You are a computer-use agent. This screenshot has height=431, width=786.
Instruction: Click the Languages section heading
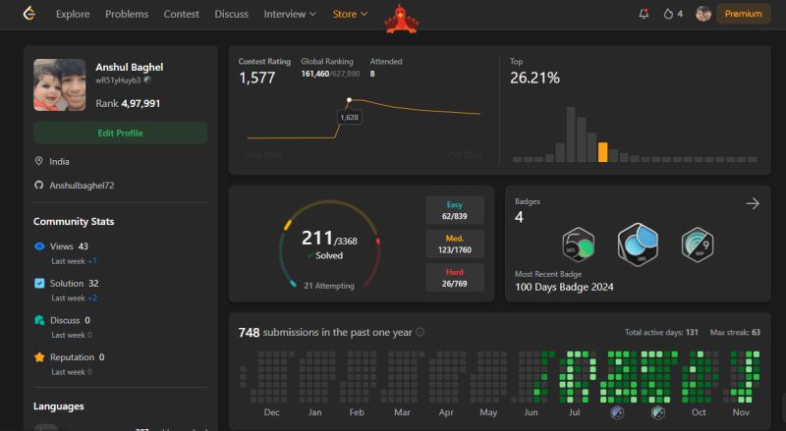click(x=59, y=405)
